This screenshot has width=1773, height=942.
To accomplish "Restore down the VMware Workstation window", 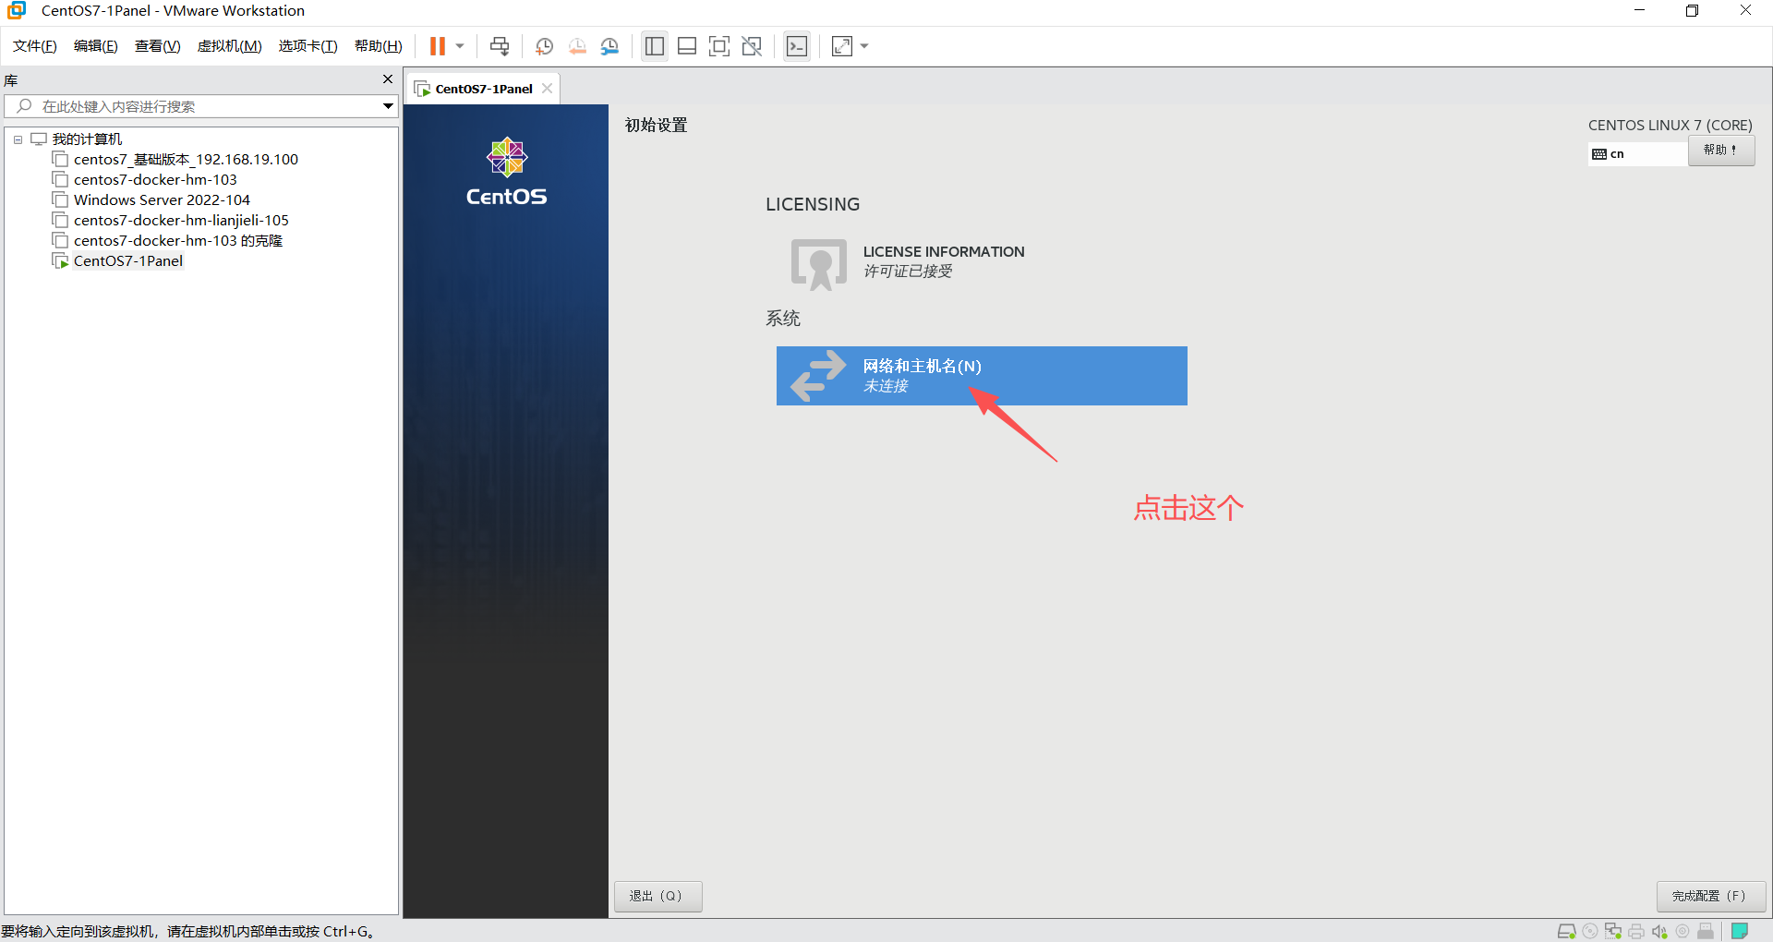I will (x=1692, y=10).
